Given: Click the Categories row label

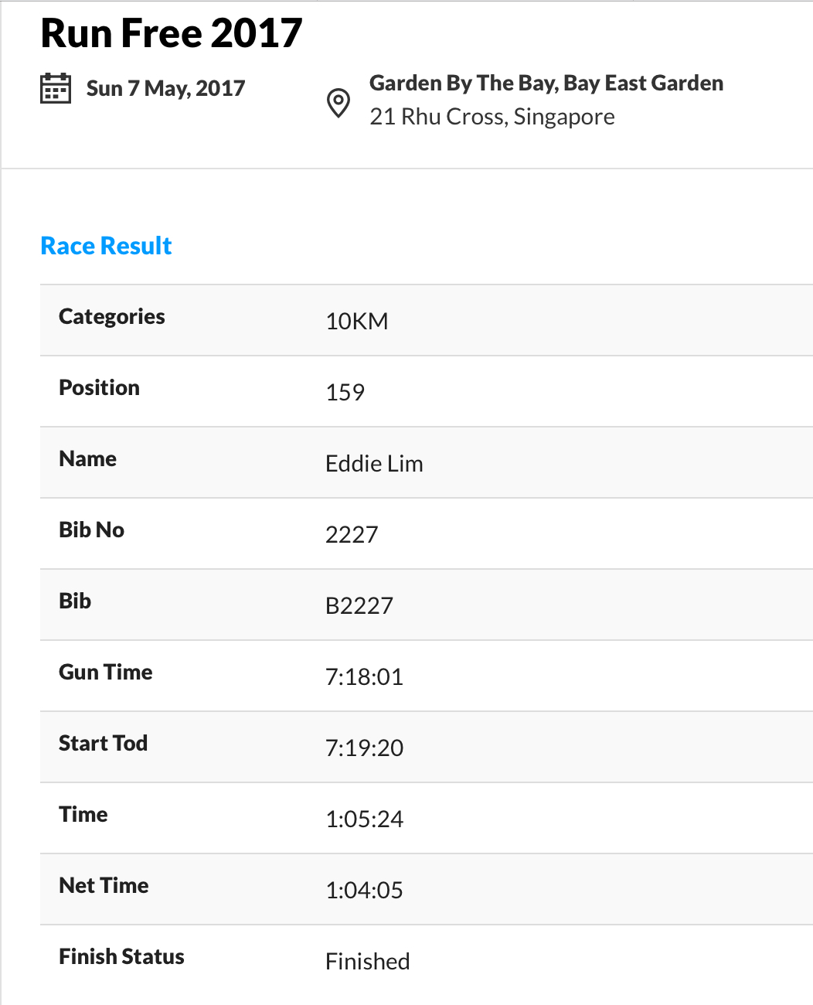Looking at the screenshot, I should coord(112,317).
